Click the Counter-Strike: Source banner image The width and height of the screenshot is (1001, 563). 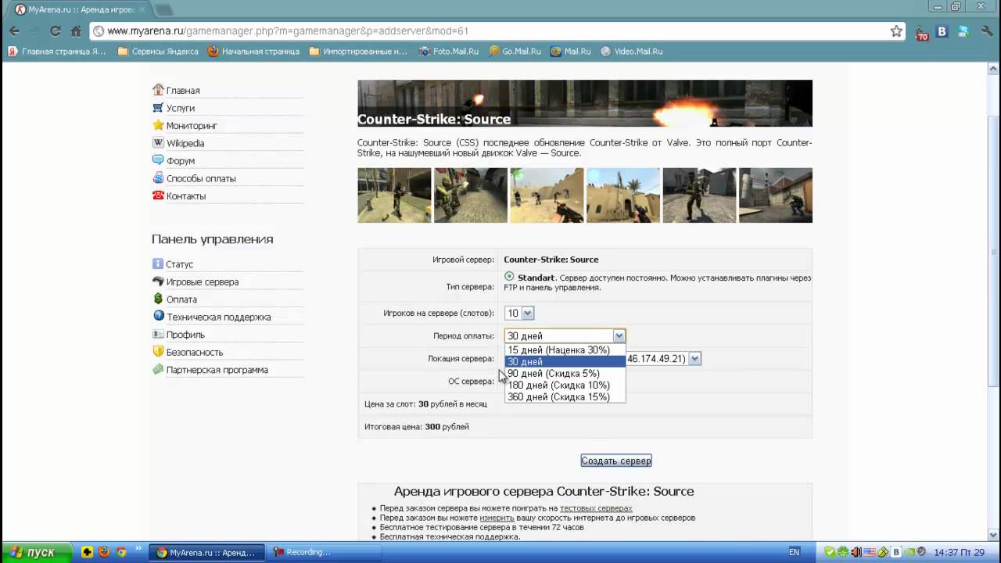pyautogui.click(x=585, y=103)
